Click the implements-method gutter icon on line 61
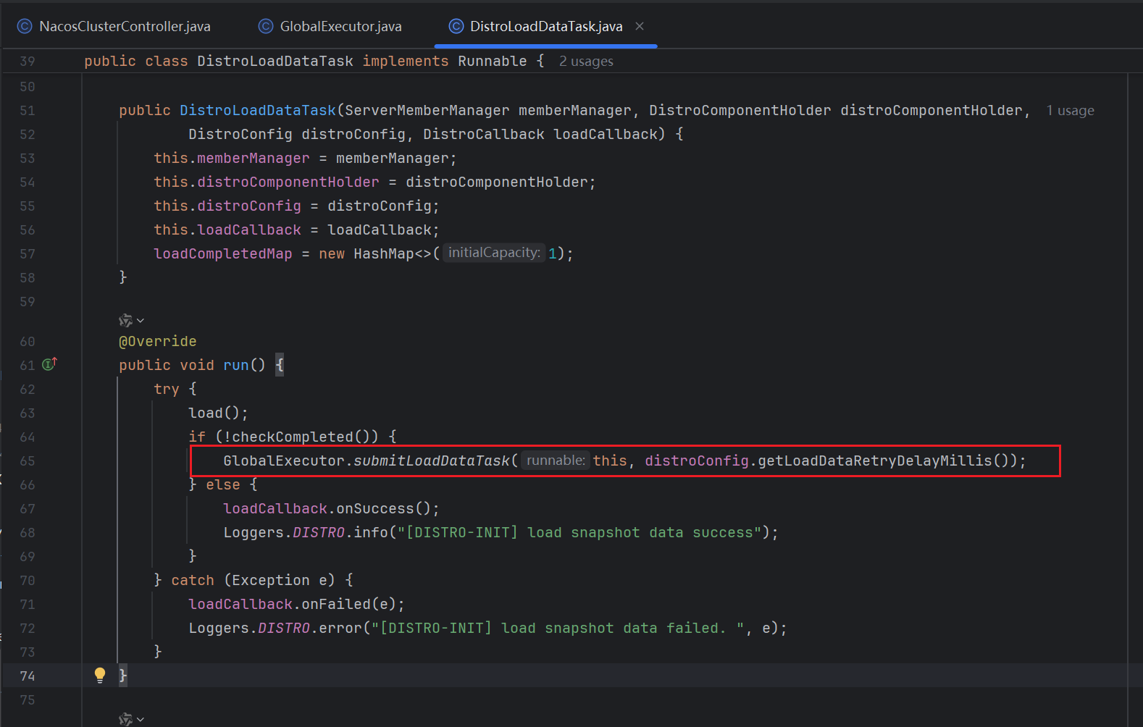Image resolution: width=1143 pixels, height=727 pixels. 49,364
